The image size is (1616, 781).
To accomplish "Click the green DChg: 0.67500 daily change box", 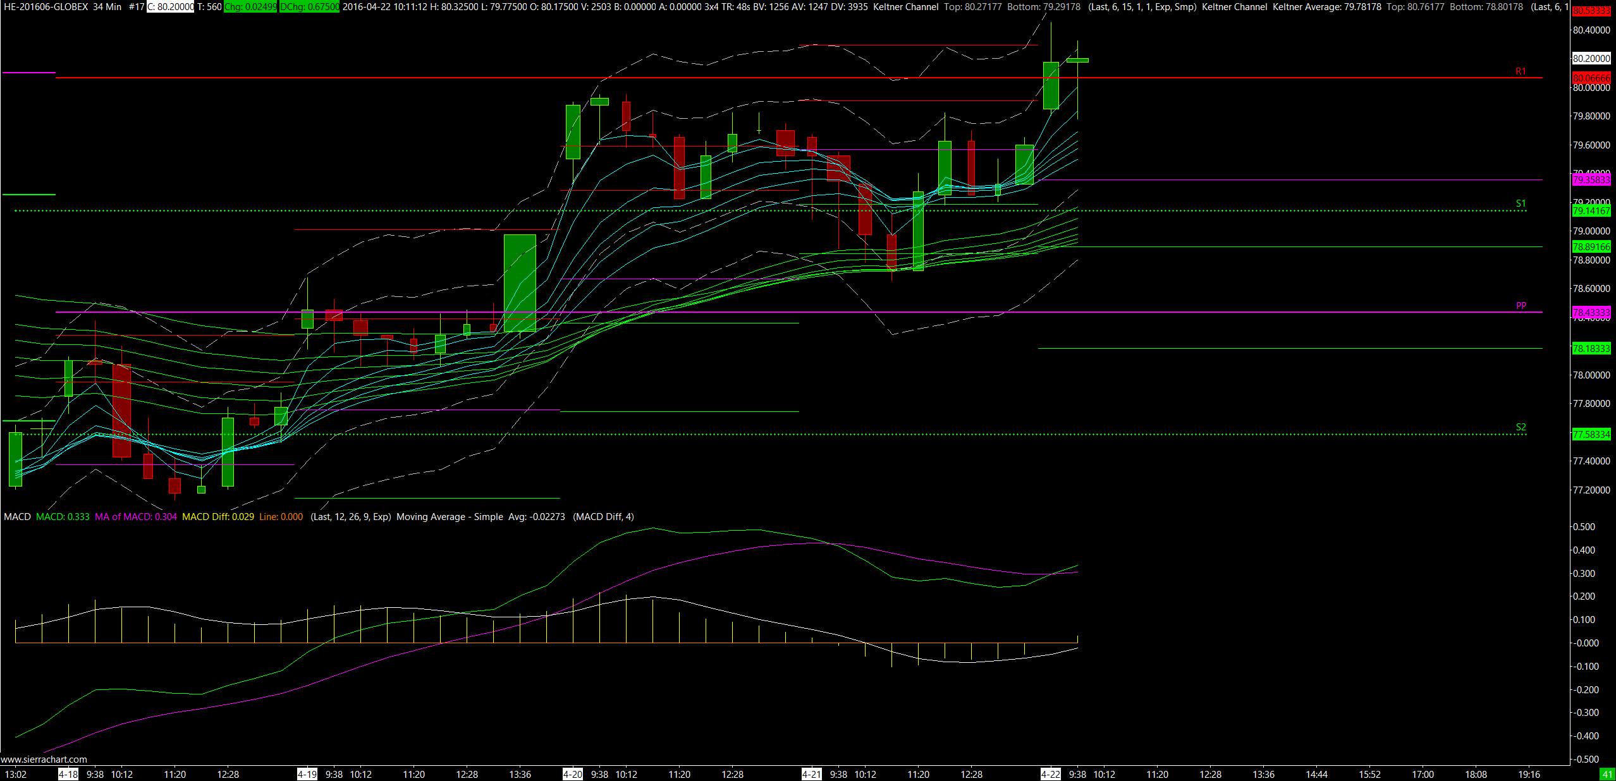I will (309, 7).
